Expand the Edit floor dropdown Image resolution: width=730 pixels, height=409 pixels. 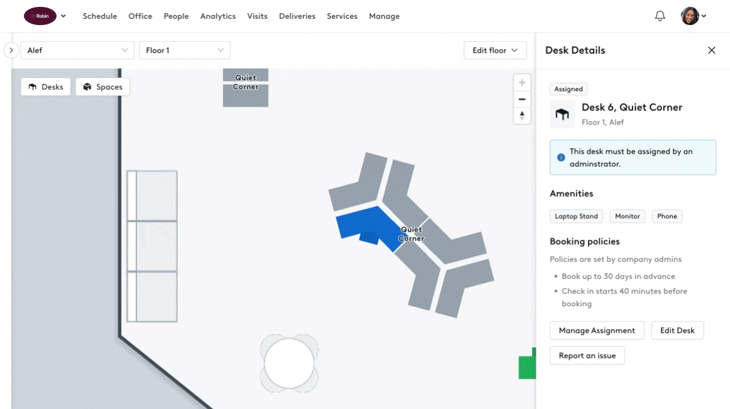tap(495, 50)
